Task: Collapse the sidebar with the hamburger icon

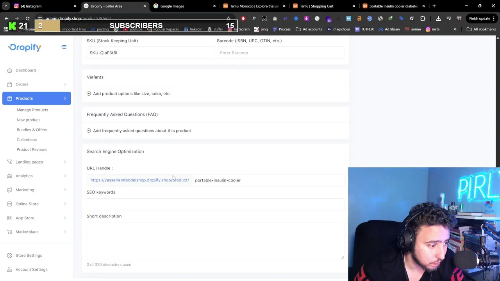Action: pyautogui.click(x=64, y=47)
